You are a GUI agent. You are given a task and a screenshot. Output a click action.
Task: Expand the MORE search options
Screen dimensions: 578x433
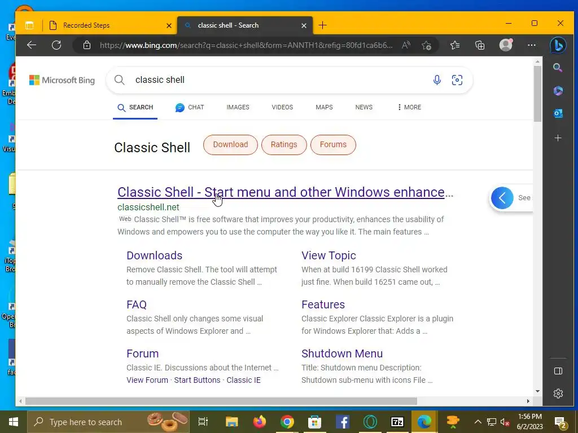(x=409, y=107)
